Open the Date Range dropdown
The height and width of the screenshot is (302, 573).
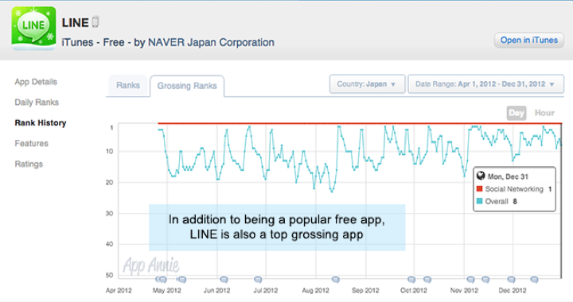[x=485, y=84]
